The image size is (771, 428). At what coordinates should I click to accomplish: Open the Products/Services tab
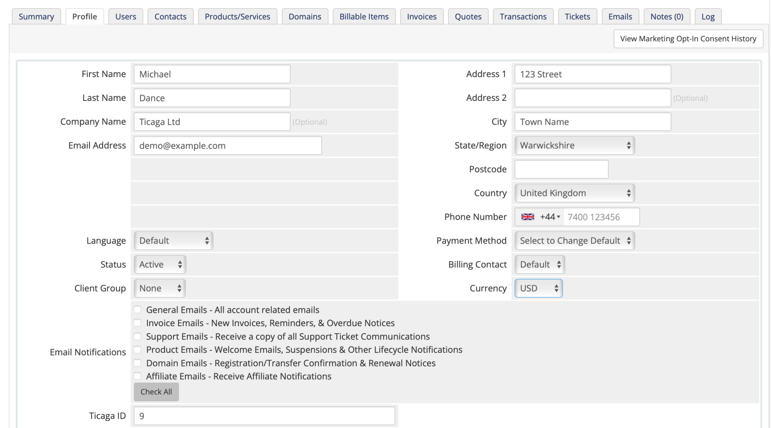pos(237,17)
